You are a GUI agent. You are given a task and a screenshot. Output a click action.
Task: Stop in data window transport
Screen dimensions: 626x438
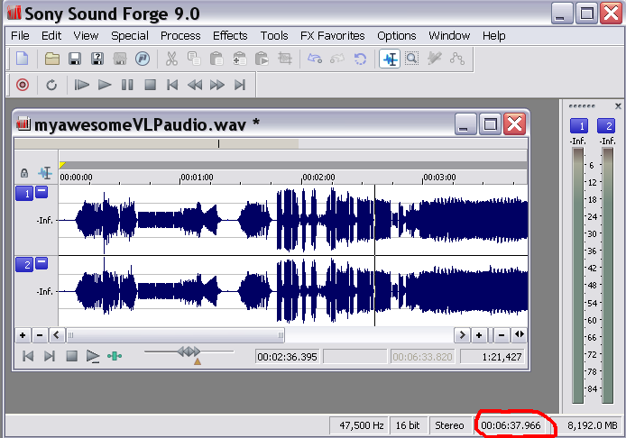(x=71, y=356)
